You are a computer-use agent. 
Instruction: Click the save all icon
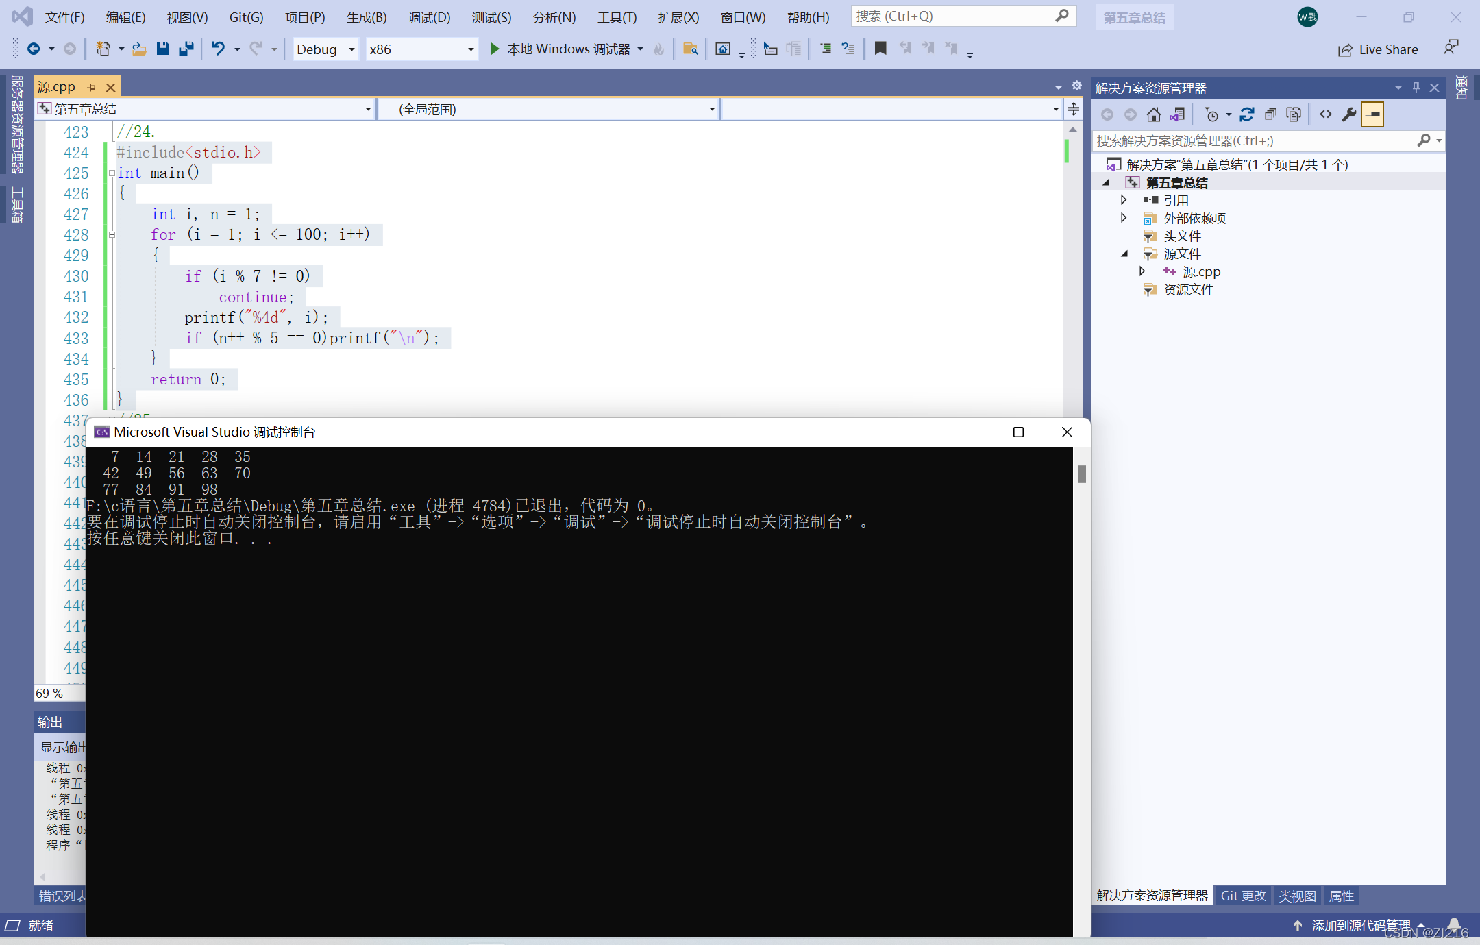point(186,49)
